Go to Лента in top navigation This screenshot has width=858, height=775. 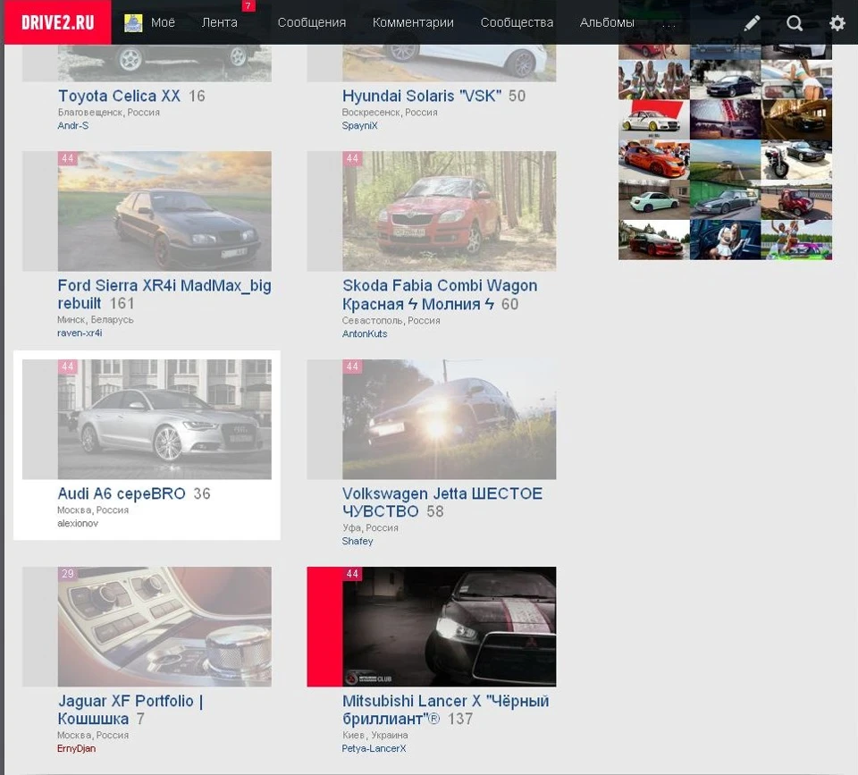[220, 23]
